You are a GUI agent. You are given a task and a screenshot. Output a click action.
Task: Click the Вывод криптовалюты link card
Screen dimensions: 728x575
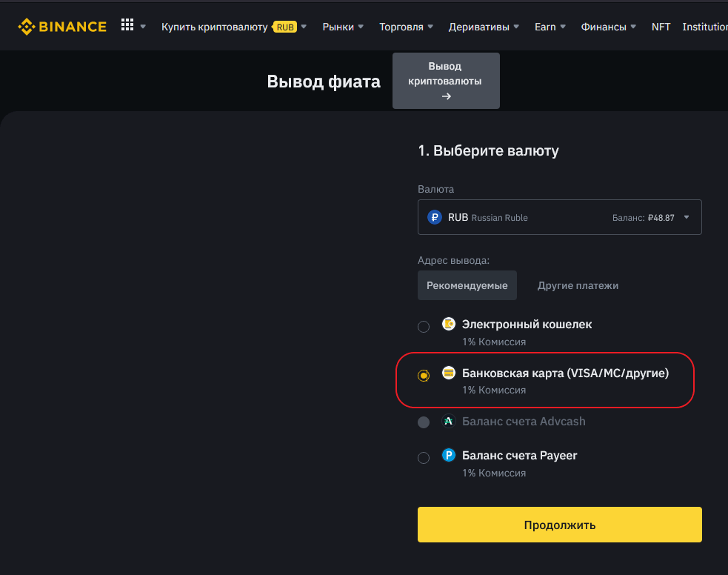point(446,80)
